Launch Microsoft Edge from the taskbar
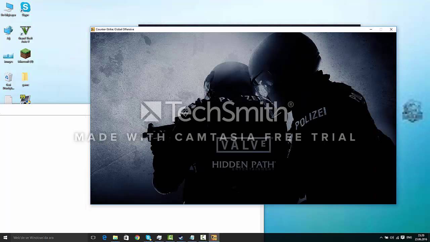This screenshot has height=242, width=430. coord(104,238)
